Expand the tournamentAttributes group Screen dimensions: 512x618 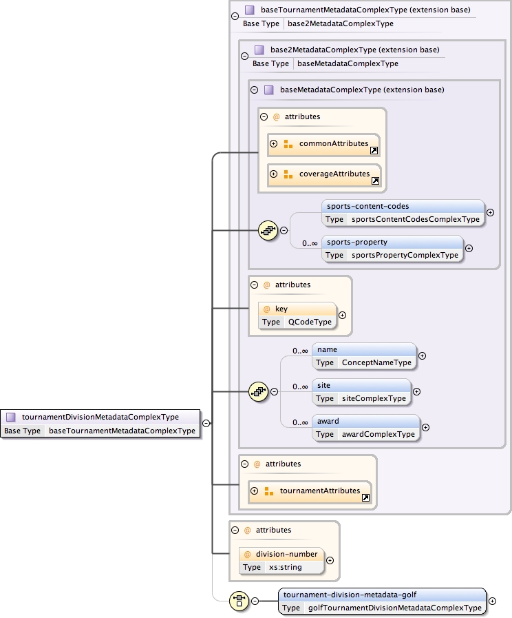click(x=254, y=491)
